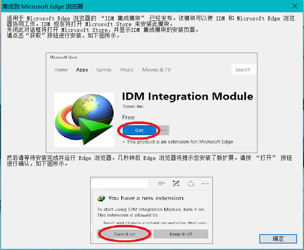Click the small IDM icon beside notification
304x250 pixels.
(101, 198)
